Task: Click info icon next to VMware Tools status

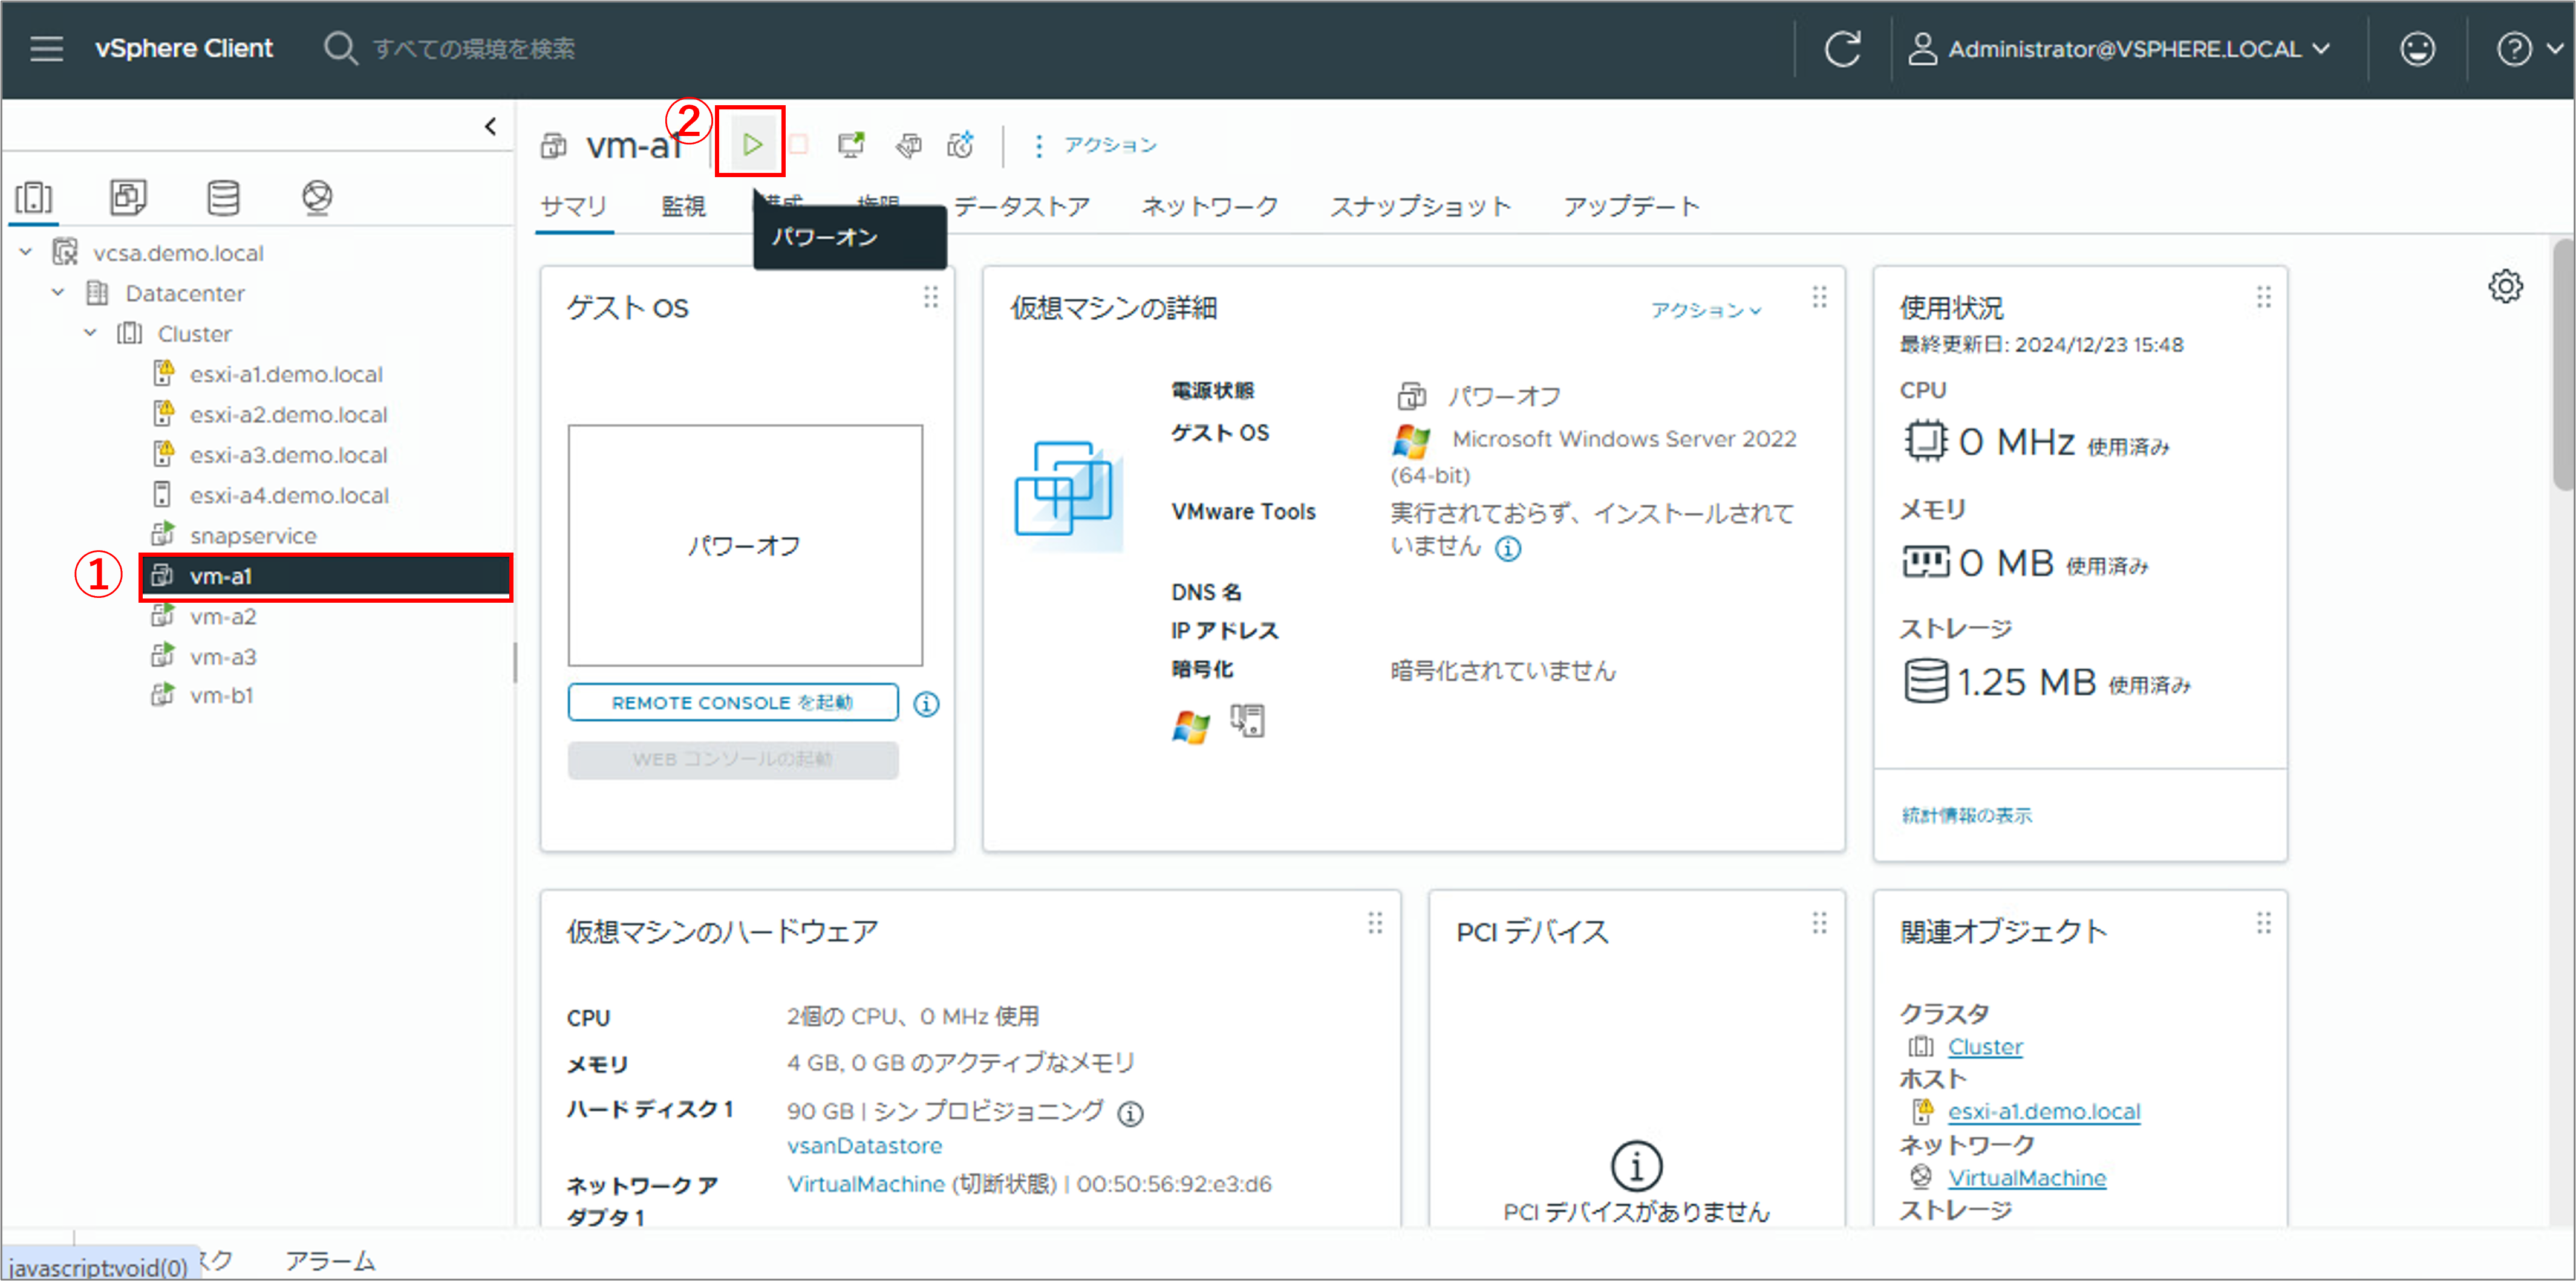Action: click(x=1508, y=548)
